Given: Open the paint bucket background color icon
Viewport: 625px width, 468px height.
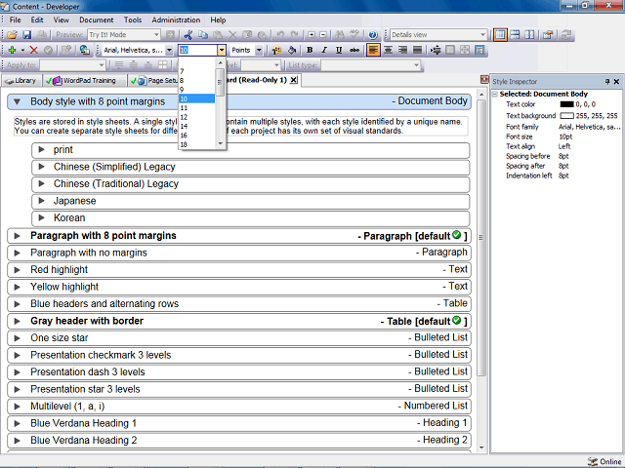Looking at the screenshot, I should (x=292, y=50).
